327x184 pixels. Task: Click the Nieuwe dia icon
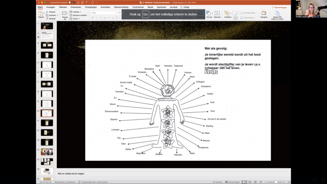click(x=65, y=14)
